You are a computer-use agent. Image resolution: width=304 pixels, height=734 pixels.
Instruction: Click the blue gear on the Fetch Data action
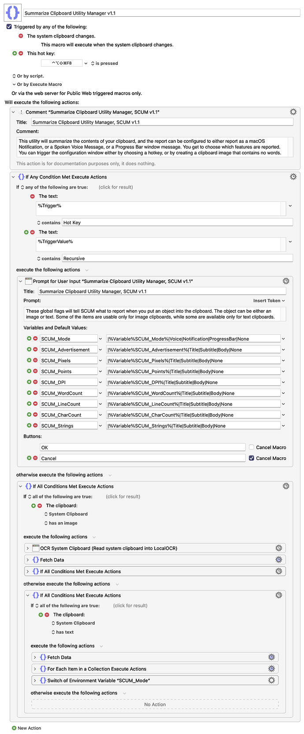coord(278,560)
